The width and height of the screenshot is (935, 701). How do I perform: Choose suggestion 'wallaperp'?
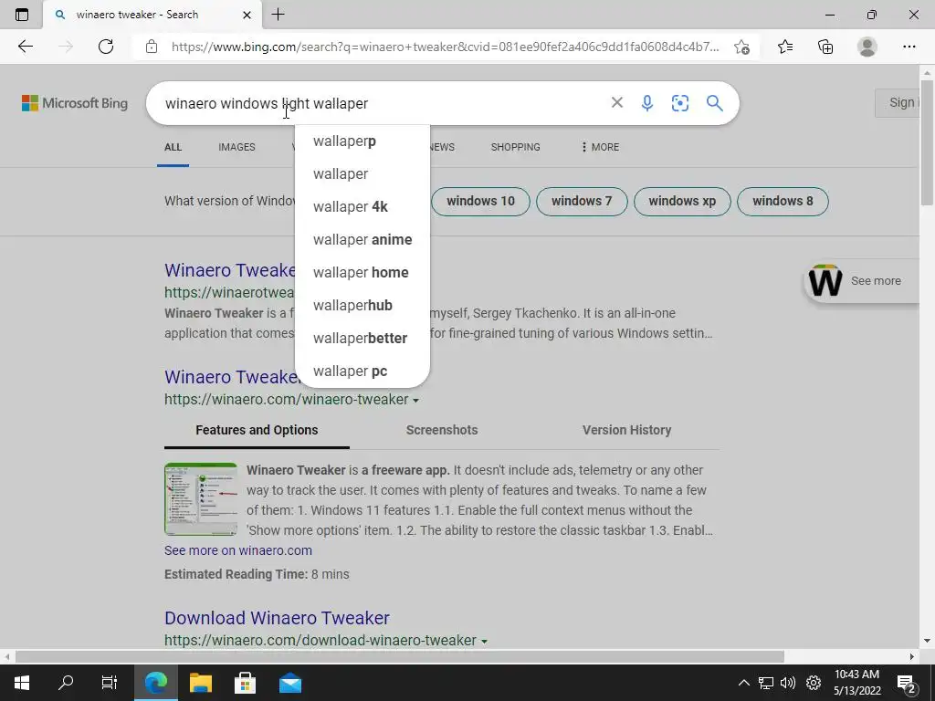362,141
